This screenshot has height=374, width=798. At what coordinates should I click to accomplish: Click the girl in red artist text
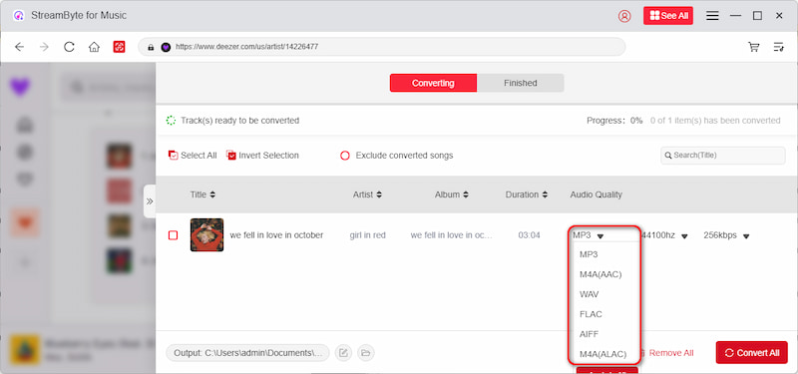pyautogui.click(x=367, y=235)
